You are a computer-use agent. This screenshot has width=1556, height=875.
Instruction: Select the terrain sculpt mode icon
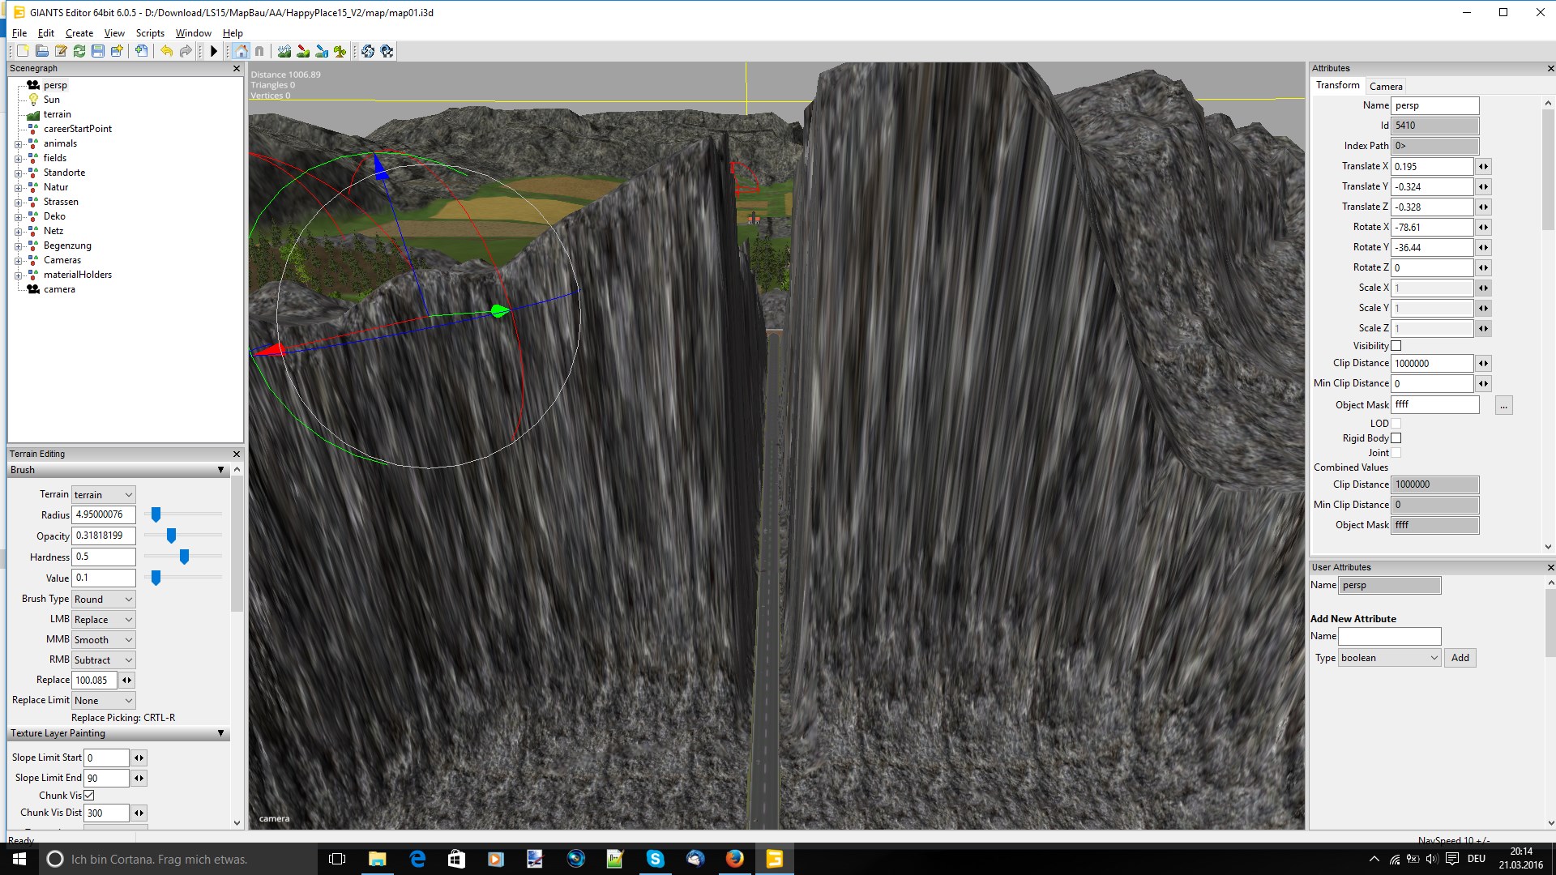tap(284, 51)
